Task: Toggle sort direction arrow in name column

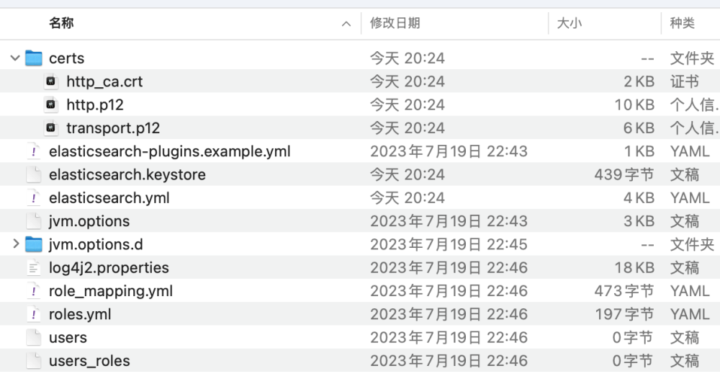Action: 346,24
